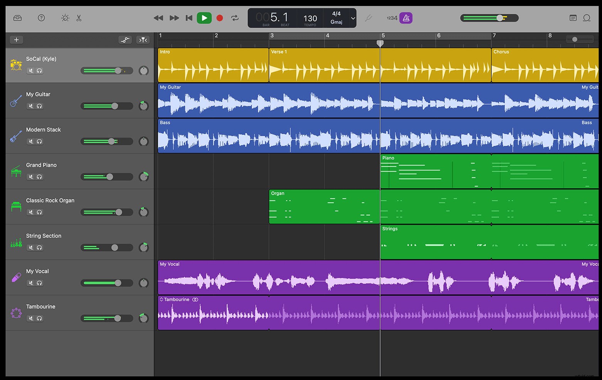Select the Chorus region on SoCal track
Image resolution: width=602 pixels, height=380 pixels.
point(544,65)
